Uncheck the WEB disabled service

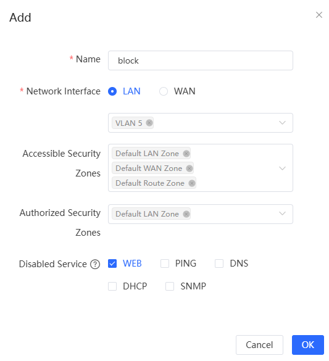pos(112,263)
